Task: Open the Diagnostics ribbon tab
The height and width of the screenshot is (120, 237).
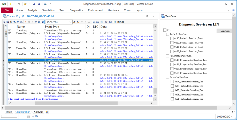Action: 76,10
